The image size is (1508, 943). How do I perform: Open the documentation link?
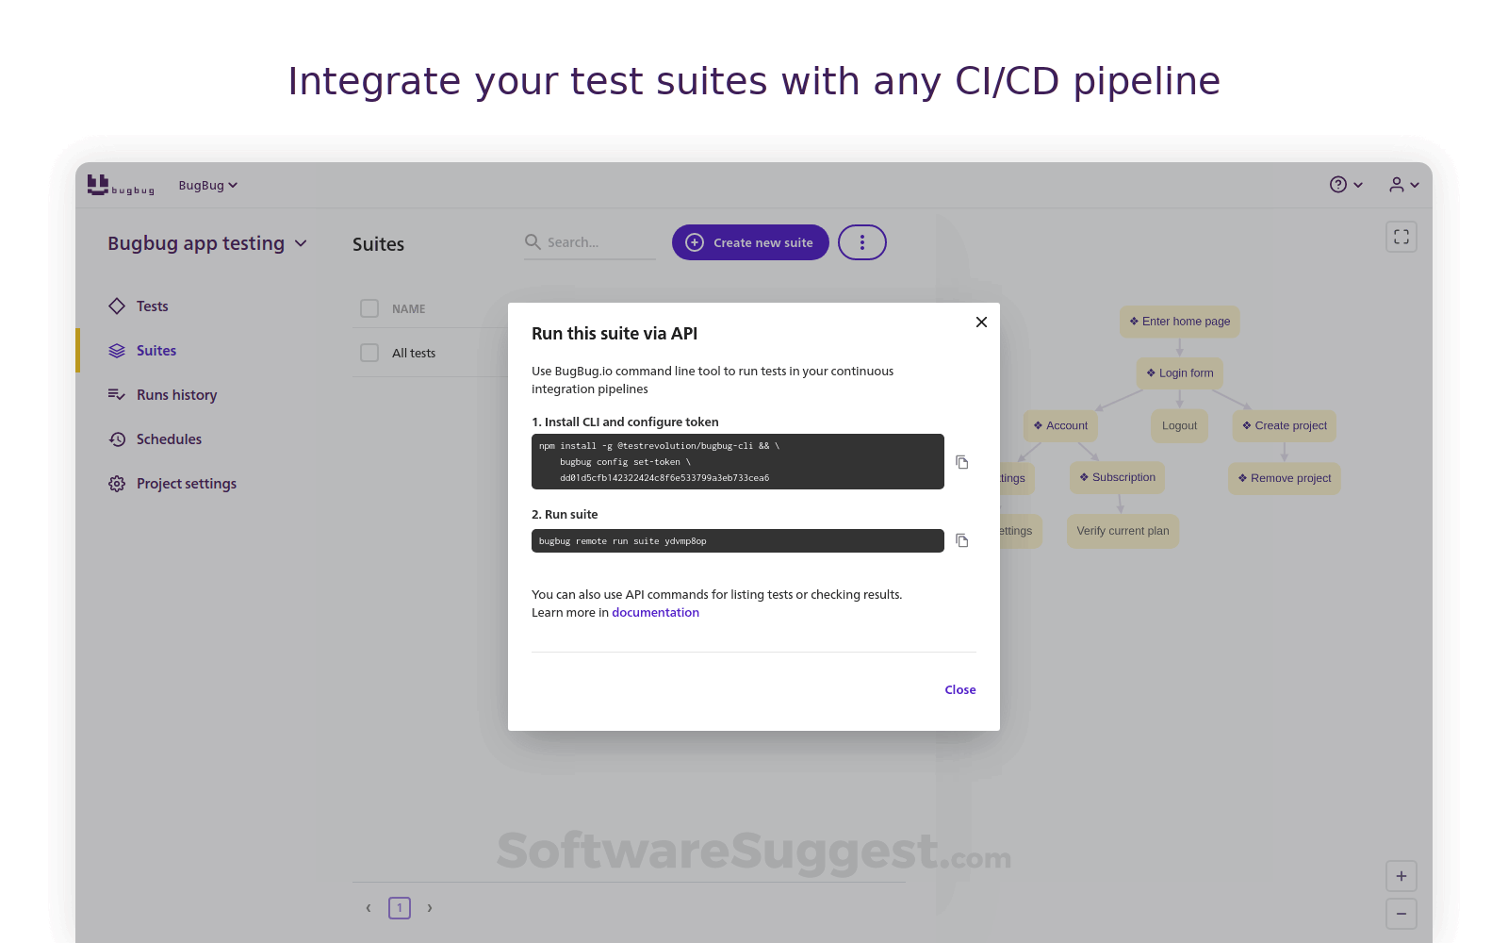click(x=655, y=612)
